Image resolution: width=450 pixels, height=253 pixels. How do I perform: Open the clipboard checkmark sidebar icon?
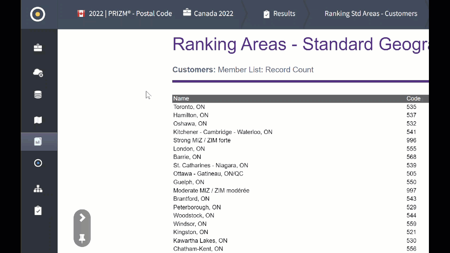pos(38,210)
